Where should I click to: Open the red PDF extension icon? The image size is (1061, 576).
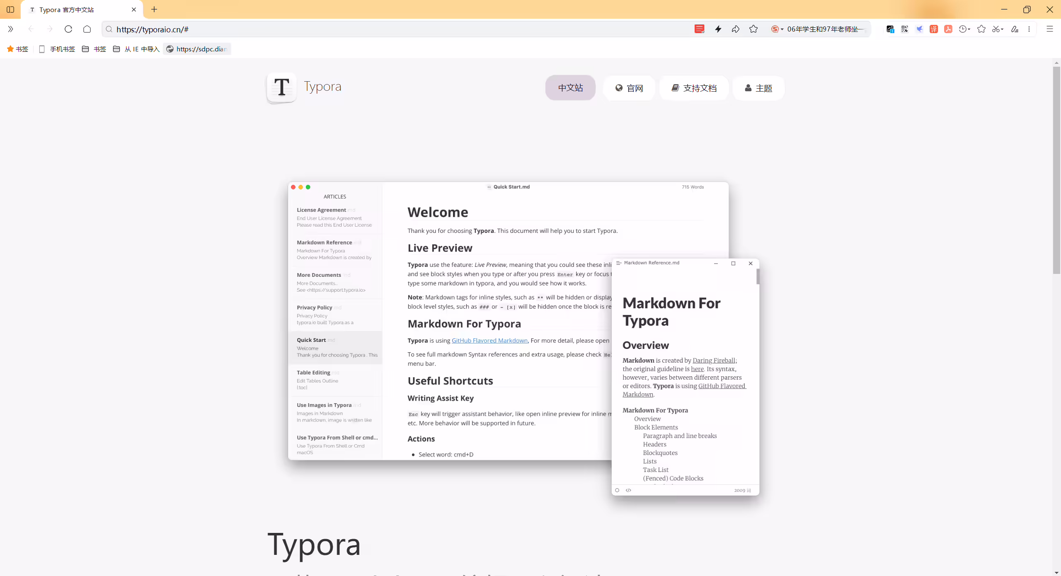point(948,29)
